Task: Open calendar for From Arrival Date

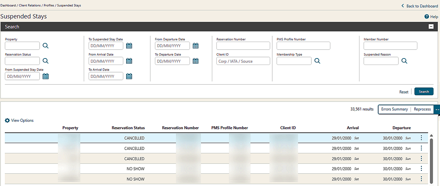Action: pos(129,61)
